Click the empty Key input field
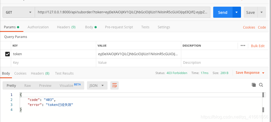This screenshot has height=122, width=271. click(53, 63)
